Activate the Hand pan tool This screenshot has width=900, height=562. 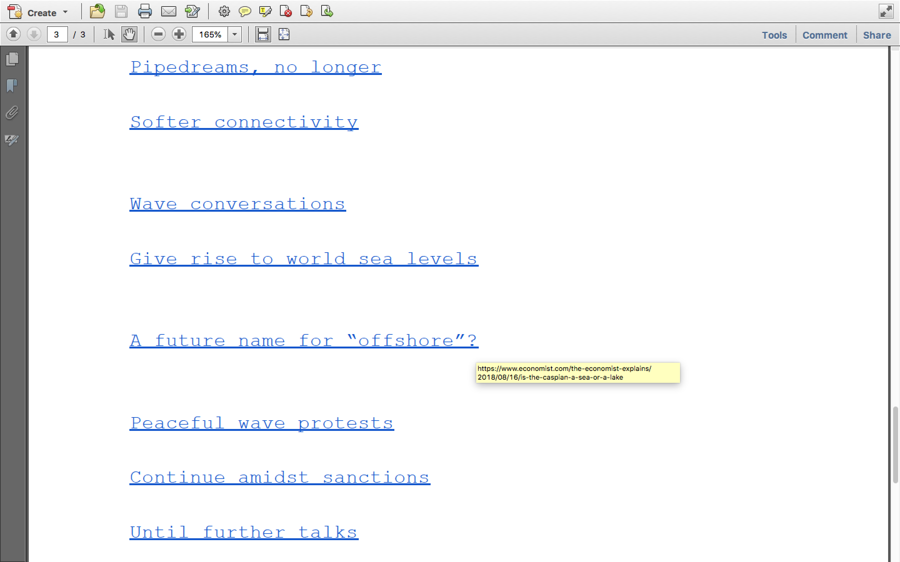click(x=129, y=34)
